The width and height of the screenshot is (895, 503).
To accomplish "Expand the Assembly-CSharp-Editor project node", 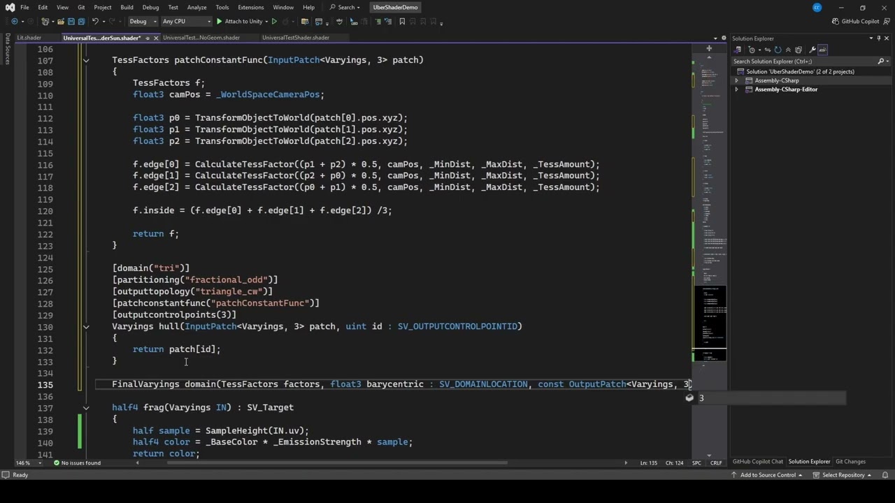I will click(x=736, y=89).
